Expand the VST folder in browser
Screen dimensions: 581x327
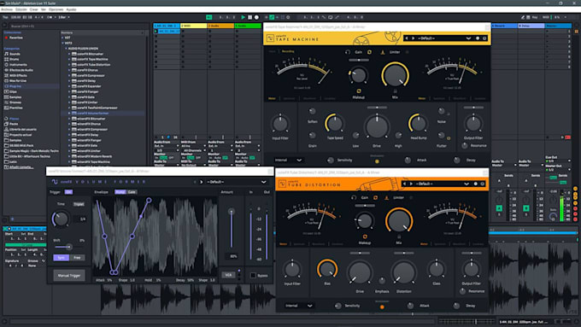[x=62, y=38]
